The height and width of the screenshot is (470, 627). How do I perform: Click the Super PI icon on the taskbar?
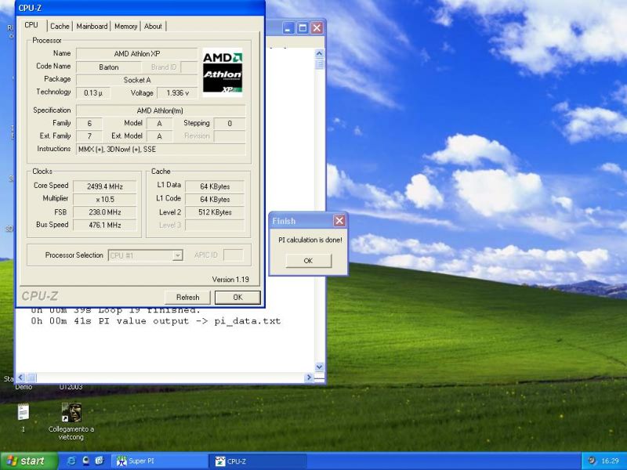coord(121,461)
